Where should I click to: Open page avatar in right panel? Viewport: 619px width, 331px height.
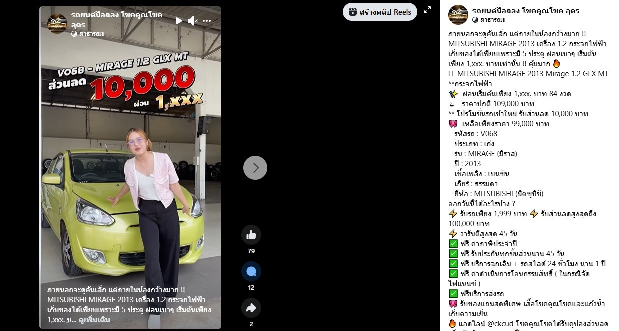[x=458, y=14]
